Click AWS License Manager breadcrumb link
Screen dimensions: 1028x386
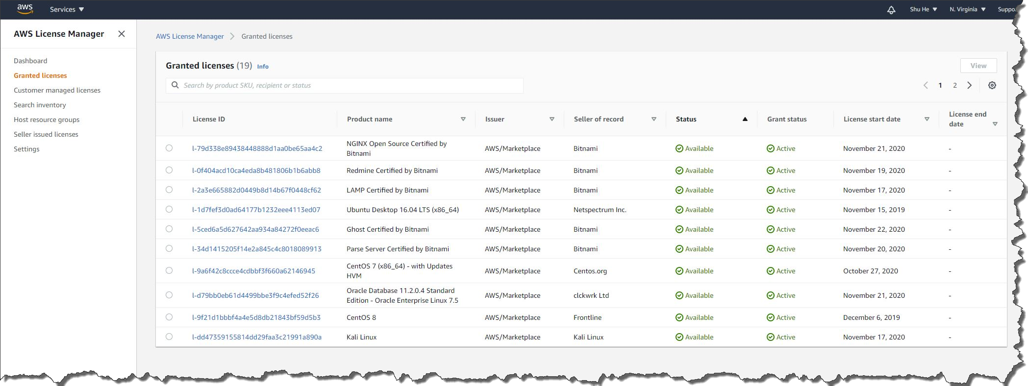(190, 36)
